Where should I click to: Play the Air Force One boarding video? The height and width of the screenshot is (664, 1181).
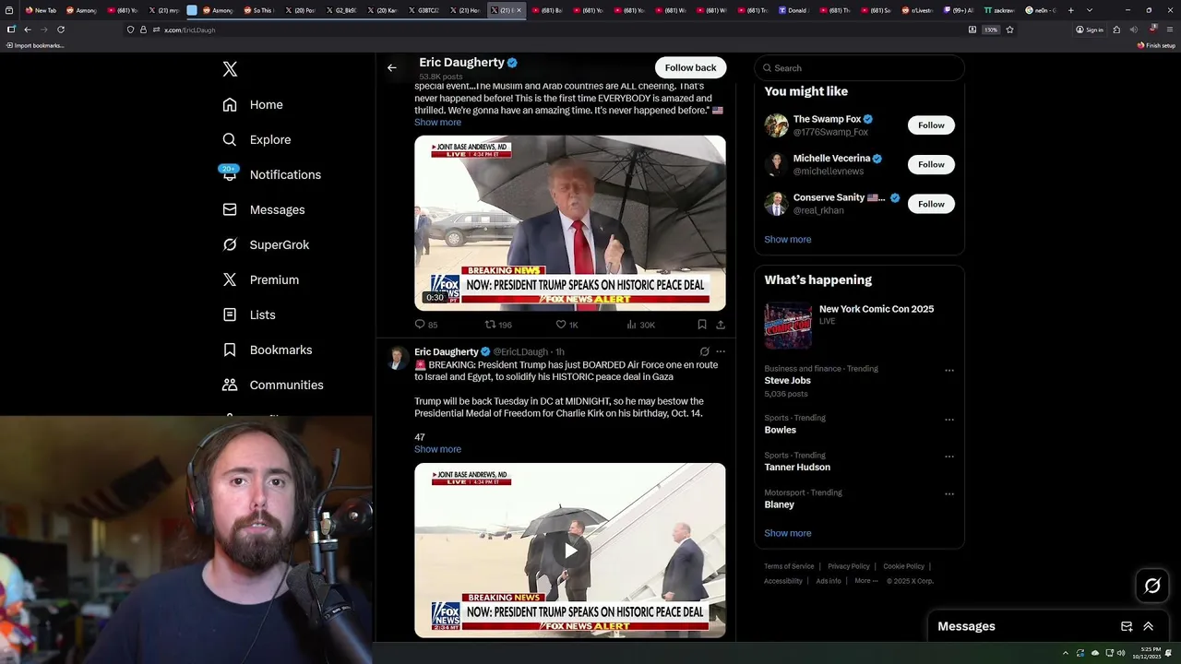570,551
